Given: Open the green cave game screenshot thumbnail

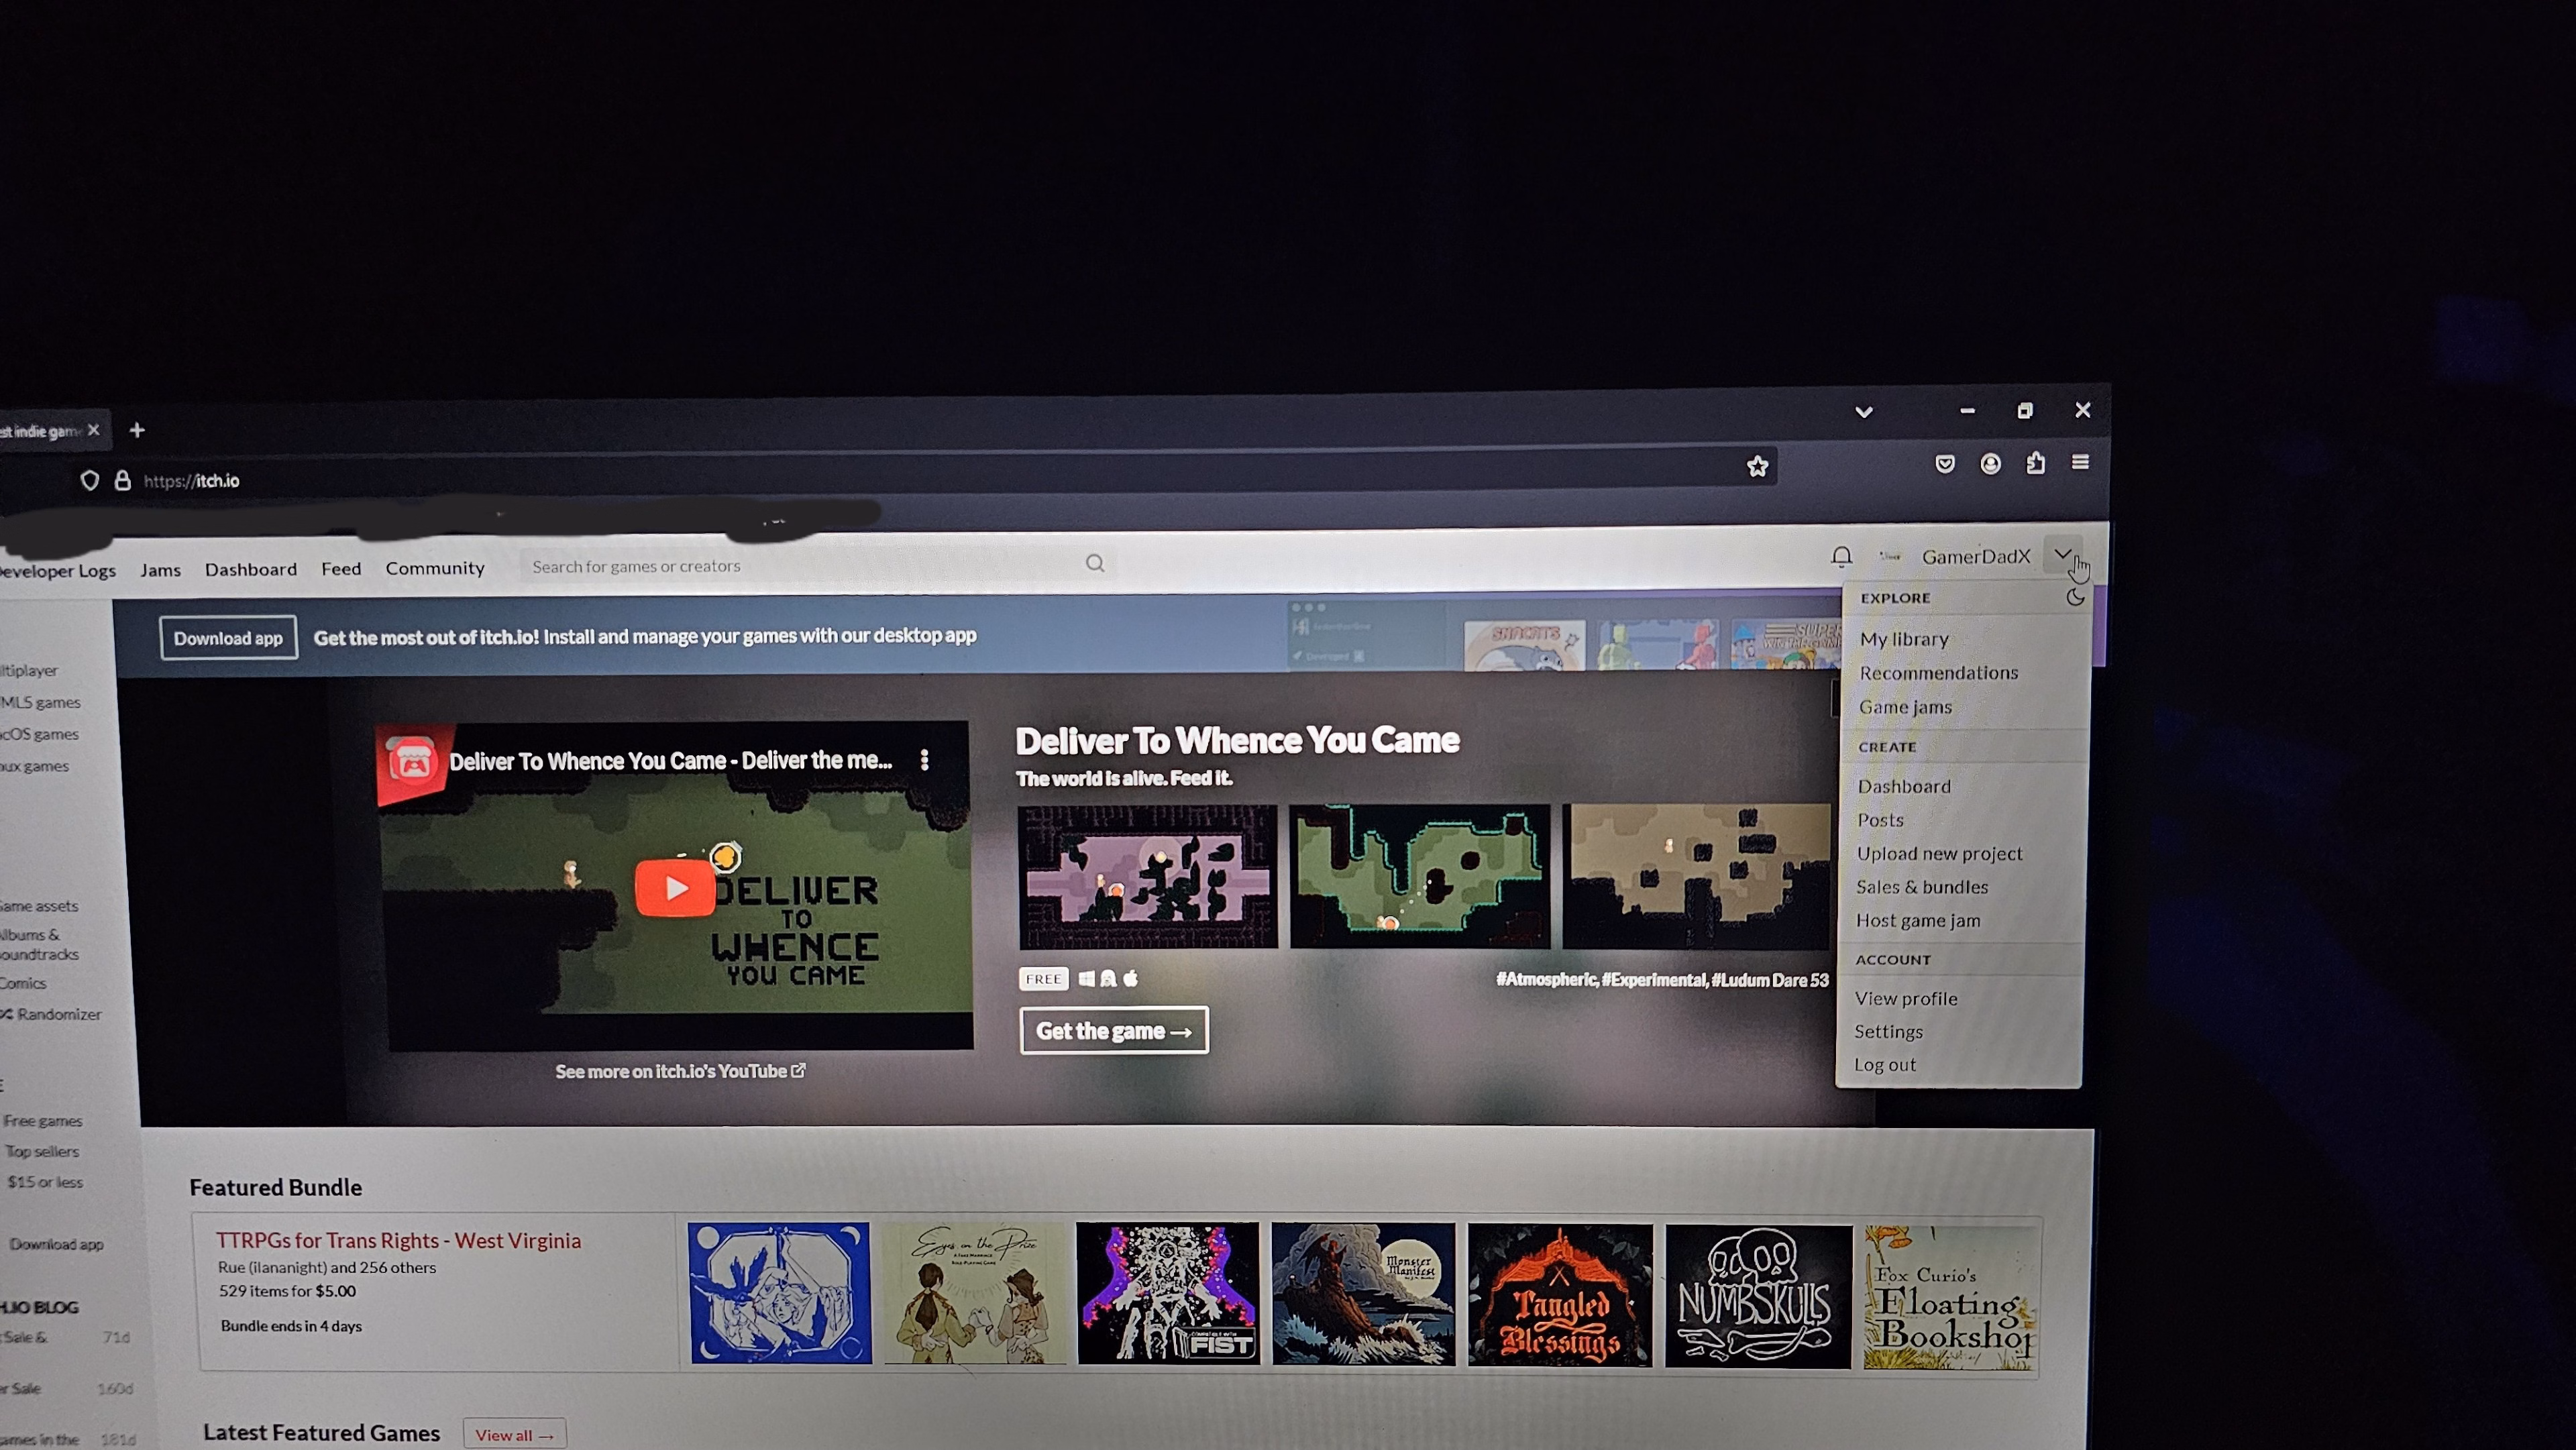Looking at the screenshot, I should pyautogui.click(x=1420, y=876).
